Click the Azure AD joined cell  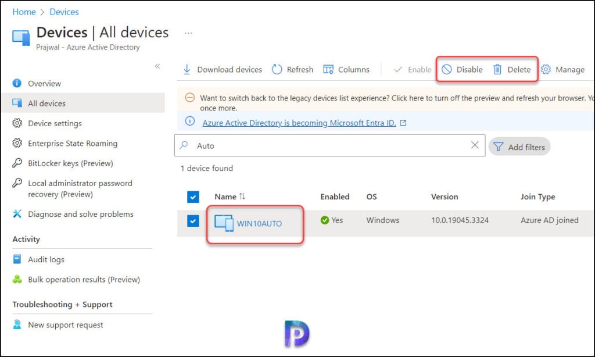tap(550, 220)
